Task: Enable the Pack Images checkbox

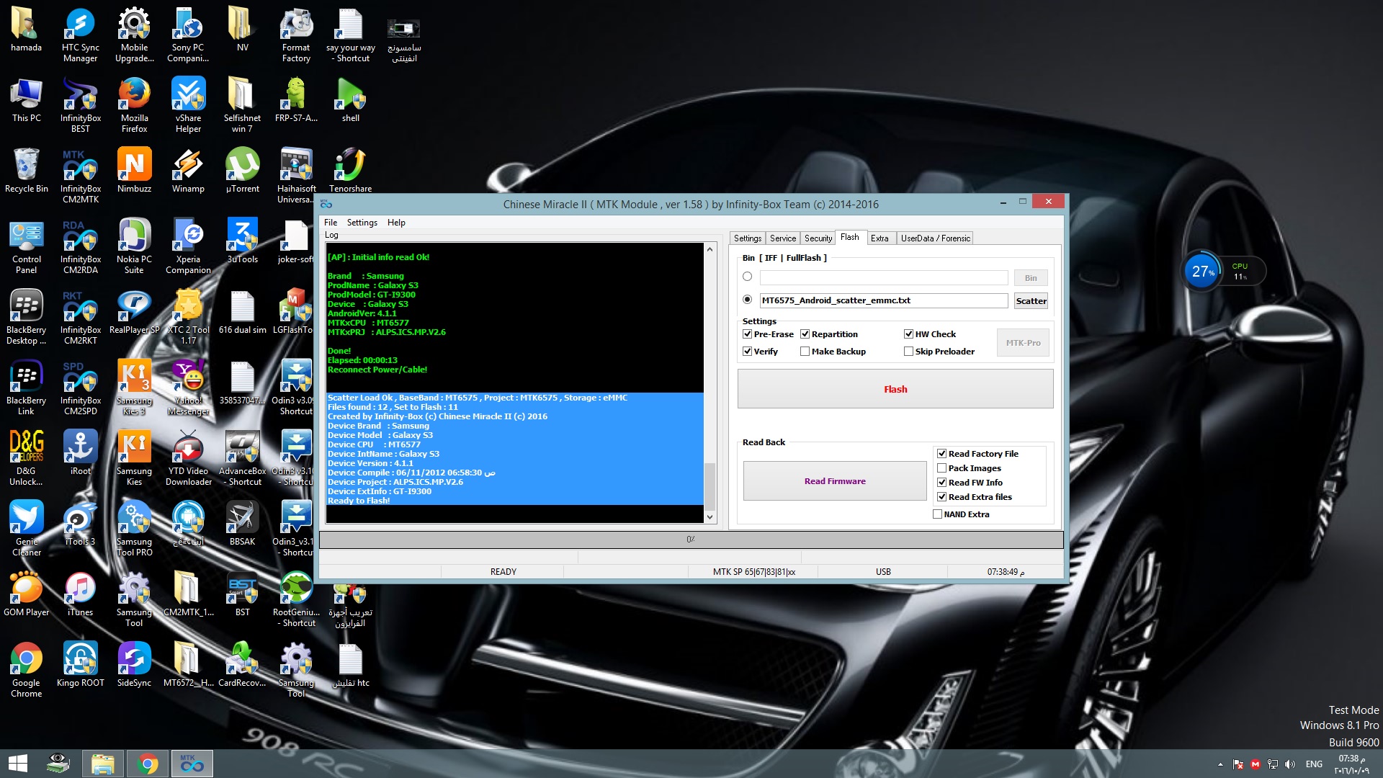Action: click(941, 468)
